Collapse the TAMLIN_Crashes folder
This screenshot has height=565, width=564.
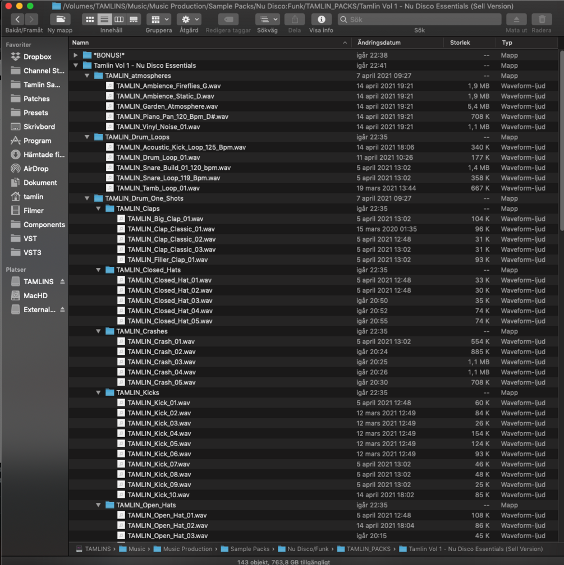[x=98, y=331]
